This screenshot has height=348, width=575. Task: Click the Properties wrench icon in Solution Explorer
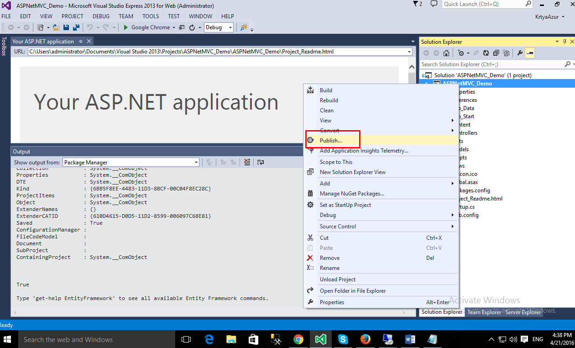(x=520, y=53)
